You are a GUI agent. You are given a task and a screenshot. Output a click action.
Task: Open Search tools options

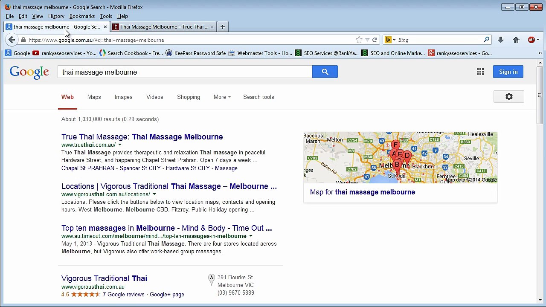(258, 97)
